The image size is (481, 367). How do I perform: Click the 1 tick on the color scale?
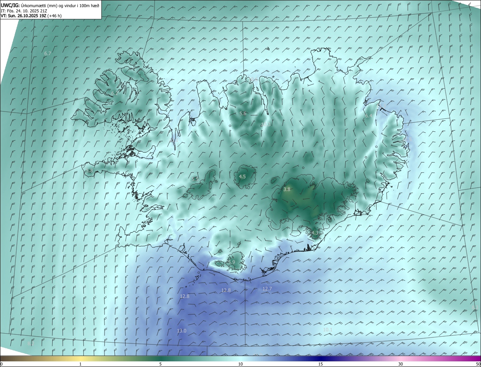pos(80,364)
